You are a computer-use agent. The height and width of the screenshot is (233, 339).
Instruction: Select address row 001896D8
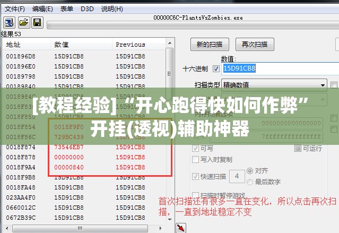pyautogui.click(x=84, y=56)
